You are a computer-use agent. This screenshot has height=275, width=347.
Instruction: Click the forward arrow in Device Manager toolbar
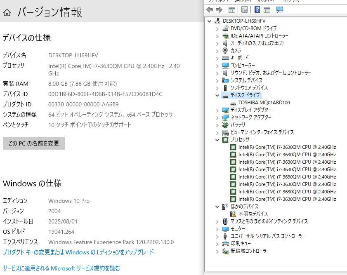click(219, 9)
